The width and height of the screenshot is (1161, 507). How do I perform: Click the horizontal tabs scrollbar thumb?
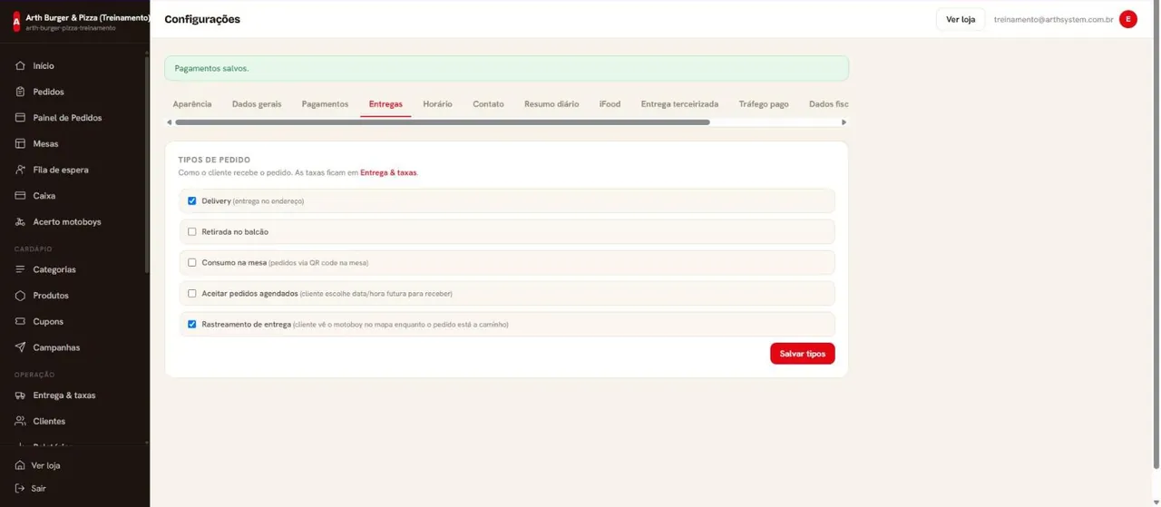pyautogui.click(x=442, y=122)
